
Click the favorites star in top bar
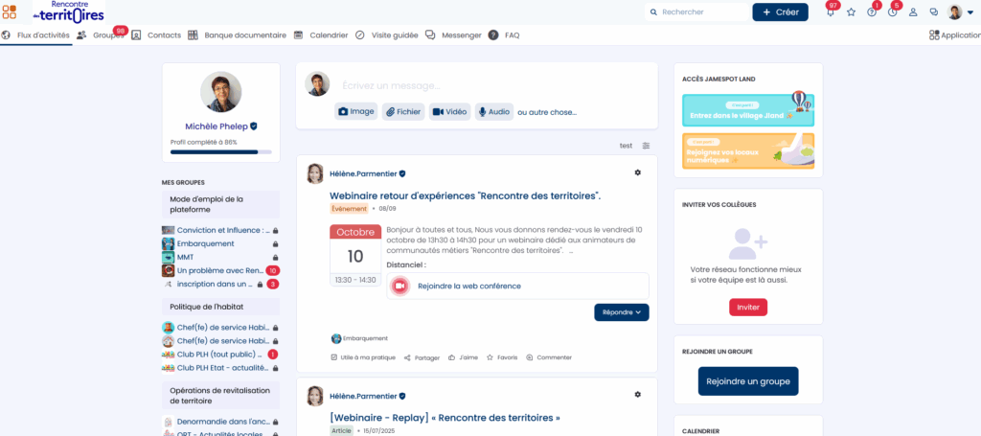click(x=851, y=12)
